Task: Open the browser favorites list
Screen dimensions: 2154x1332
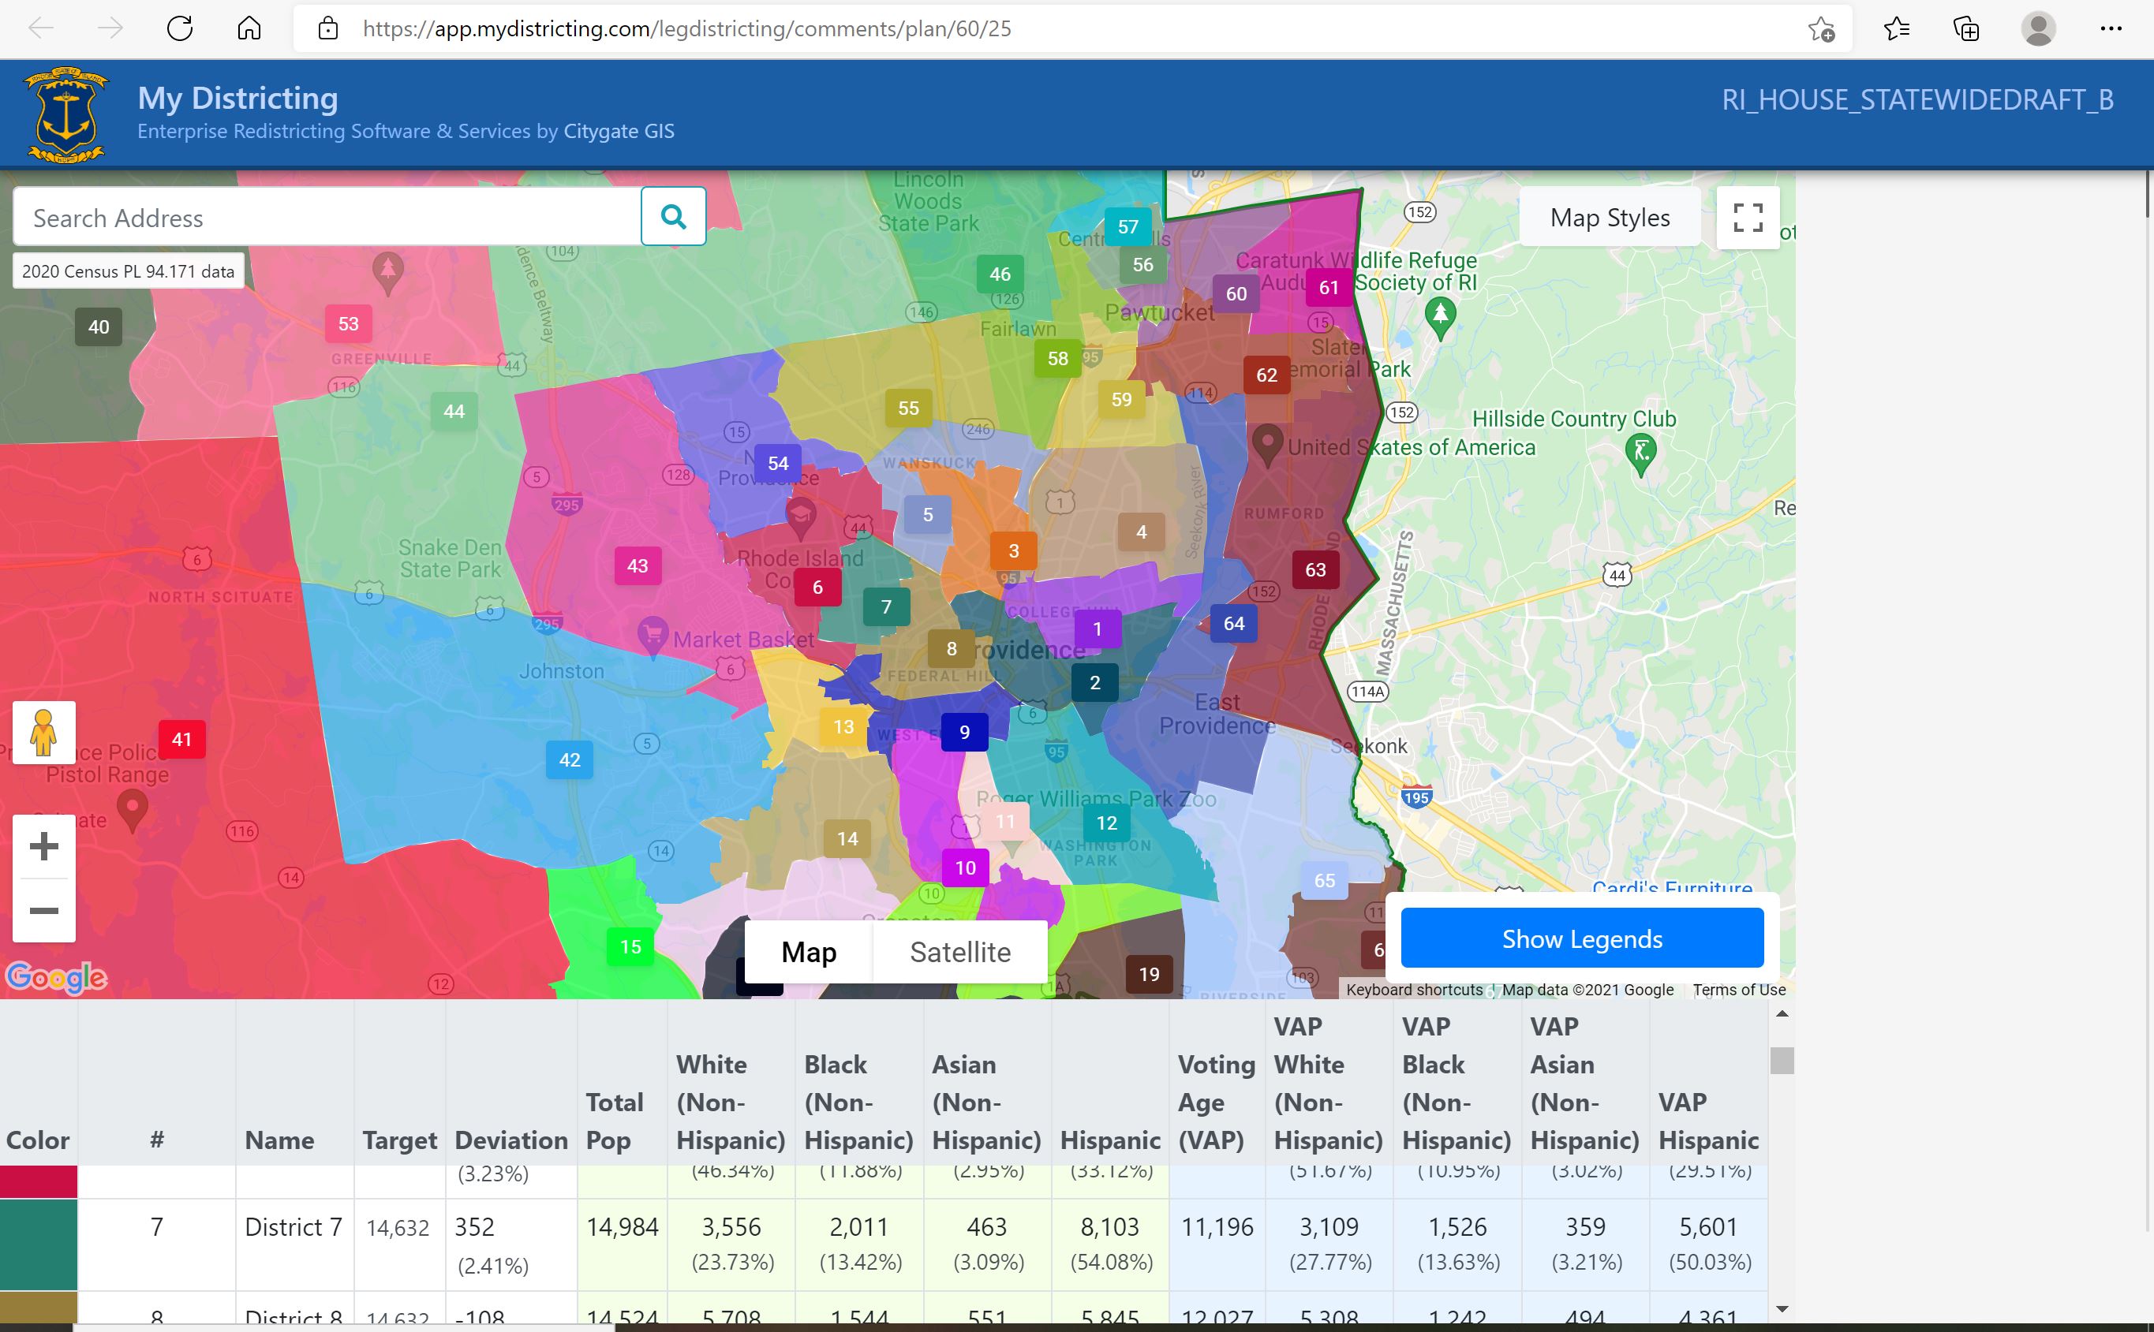Action: (1898, 29)
